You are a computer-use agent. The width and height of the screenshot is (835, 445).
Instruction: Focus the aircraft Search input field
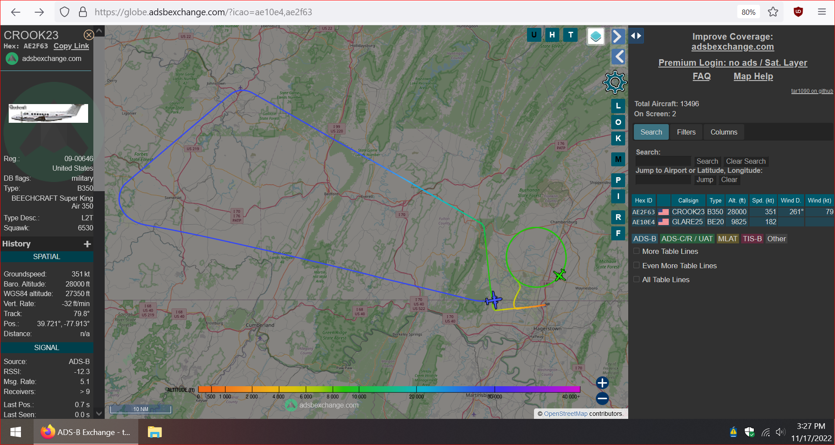tap(663, 161)
